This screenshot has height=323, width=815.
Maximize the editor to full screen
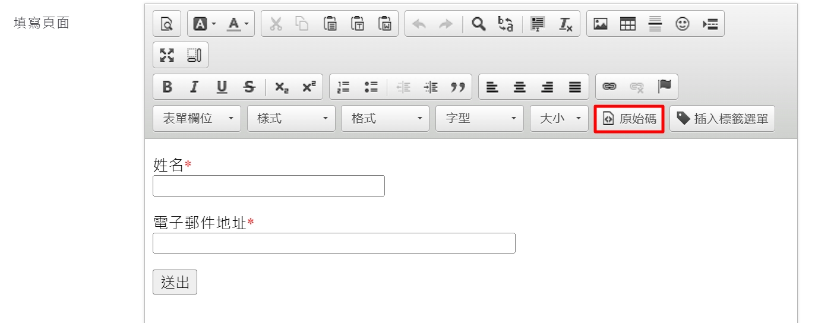tap(167, 55)
